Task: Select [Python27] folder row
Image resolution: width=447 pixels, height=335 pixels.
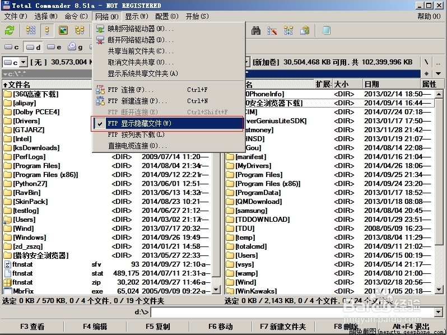Action: click(x=107, y=184)
